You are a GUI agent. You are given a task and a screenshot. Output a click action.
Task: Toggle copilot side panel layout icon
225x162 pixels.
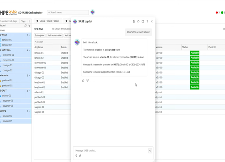click(142, 21)
